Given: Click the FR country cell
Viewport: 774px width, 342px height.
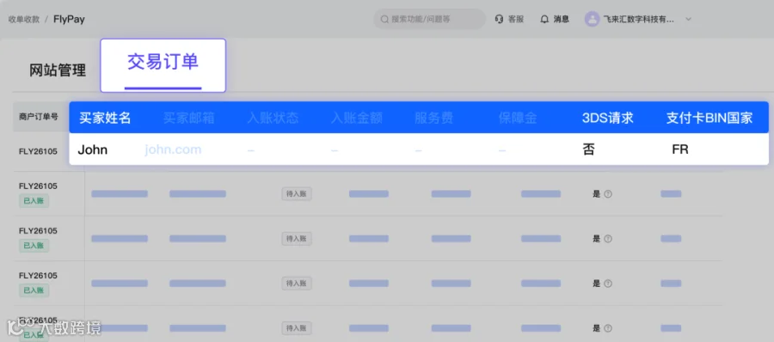Looking at the screenshot, I should pos(680,150).
